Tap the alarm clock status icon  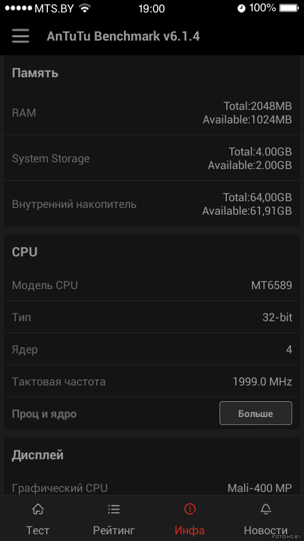coord(242,8)
